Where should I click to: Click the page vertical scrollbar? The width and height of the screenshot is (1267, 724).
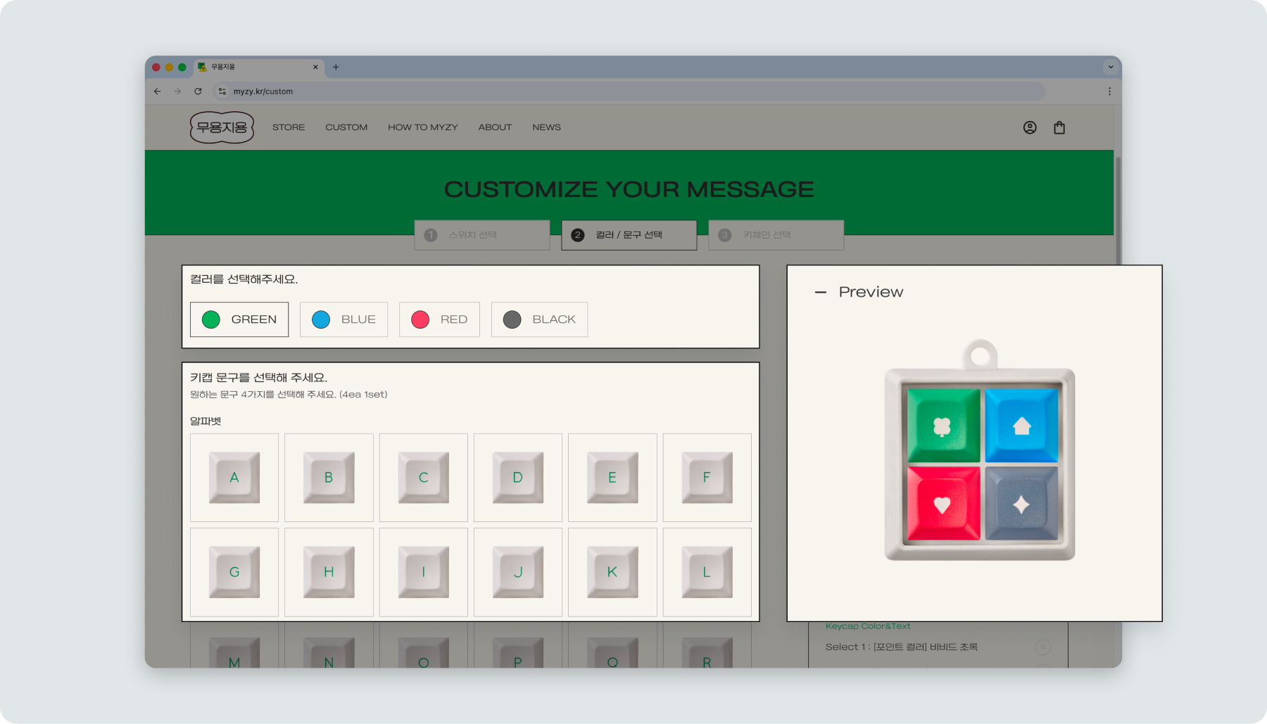click(1118, 211)
